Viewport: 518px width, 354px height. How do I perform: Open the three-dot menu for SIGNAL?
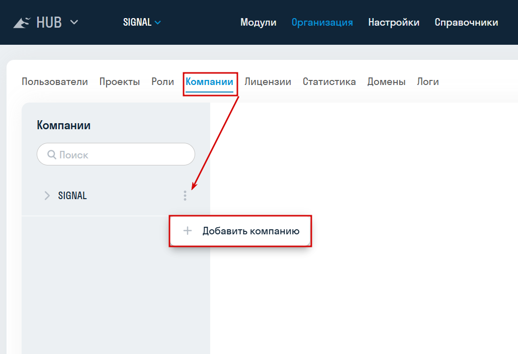(185, 196)
